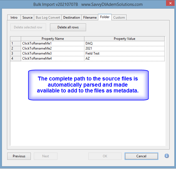Switch to the Destination tab
Image resolution: width=176 pixels, height=169 pixels.
tap(71, 18)
